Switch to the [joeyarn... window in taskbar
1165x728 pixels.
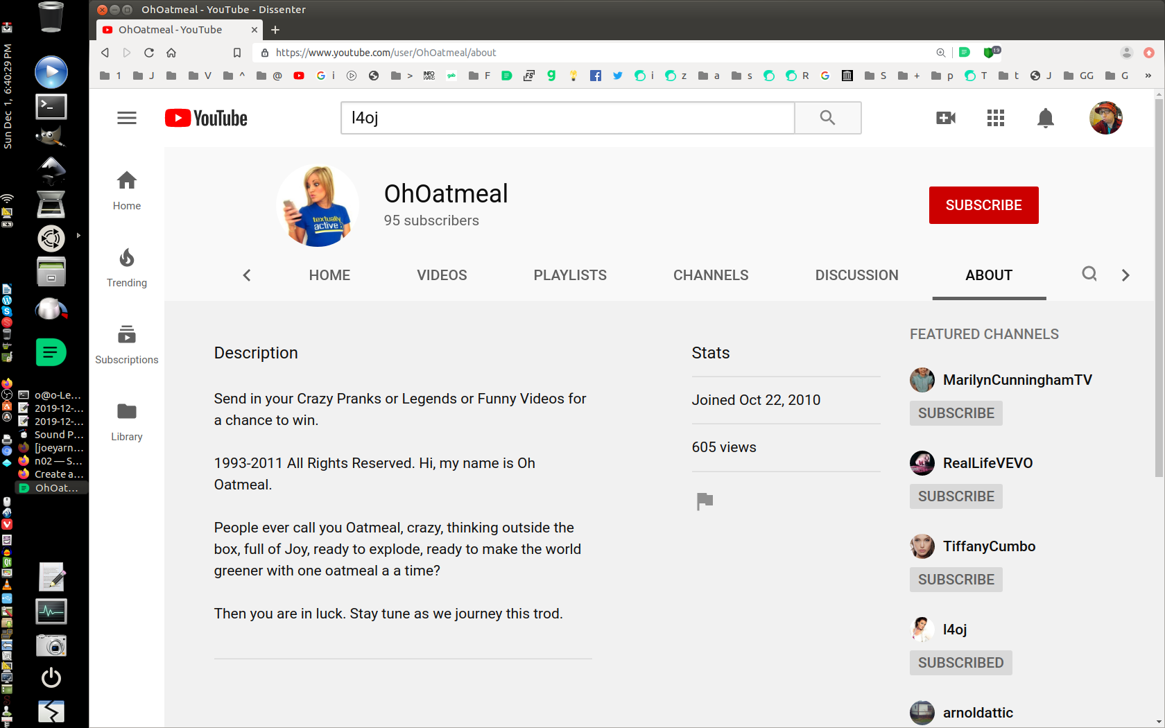51,448
